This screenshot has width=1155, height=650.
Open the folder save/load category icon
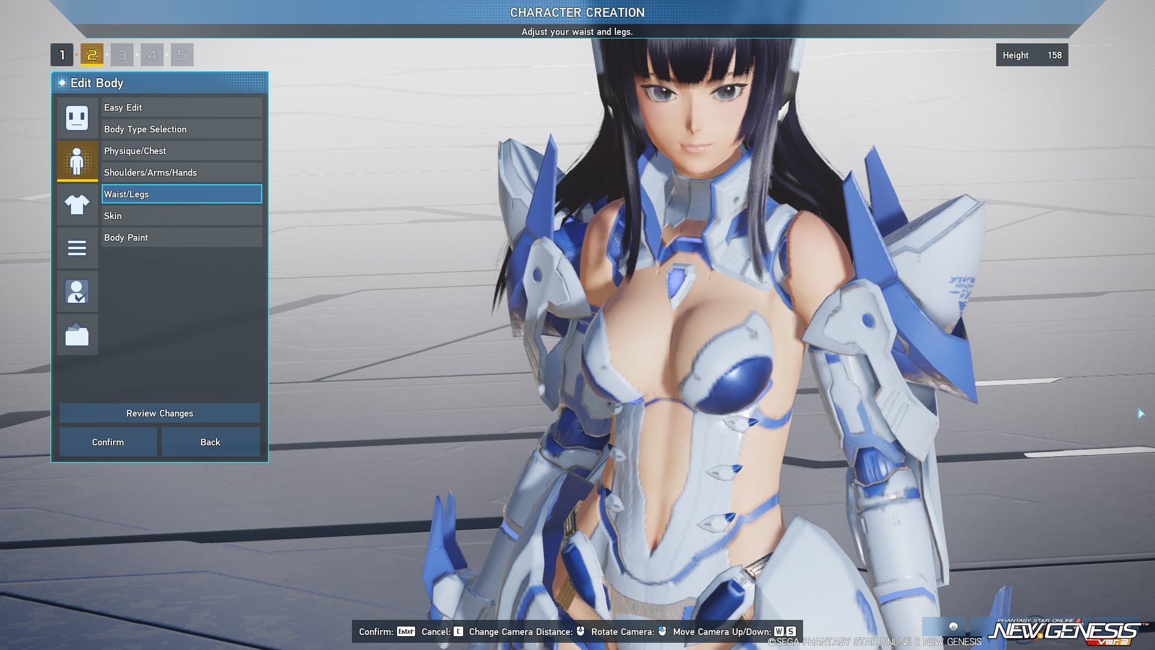coord(77,335)
